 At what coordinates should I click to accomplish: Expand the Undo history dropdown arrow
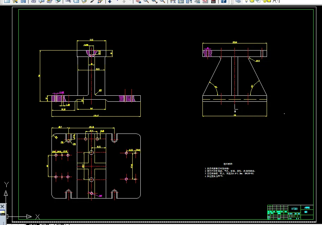[x=117, y=1]
